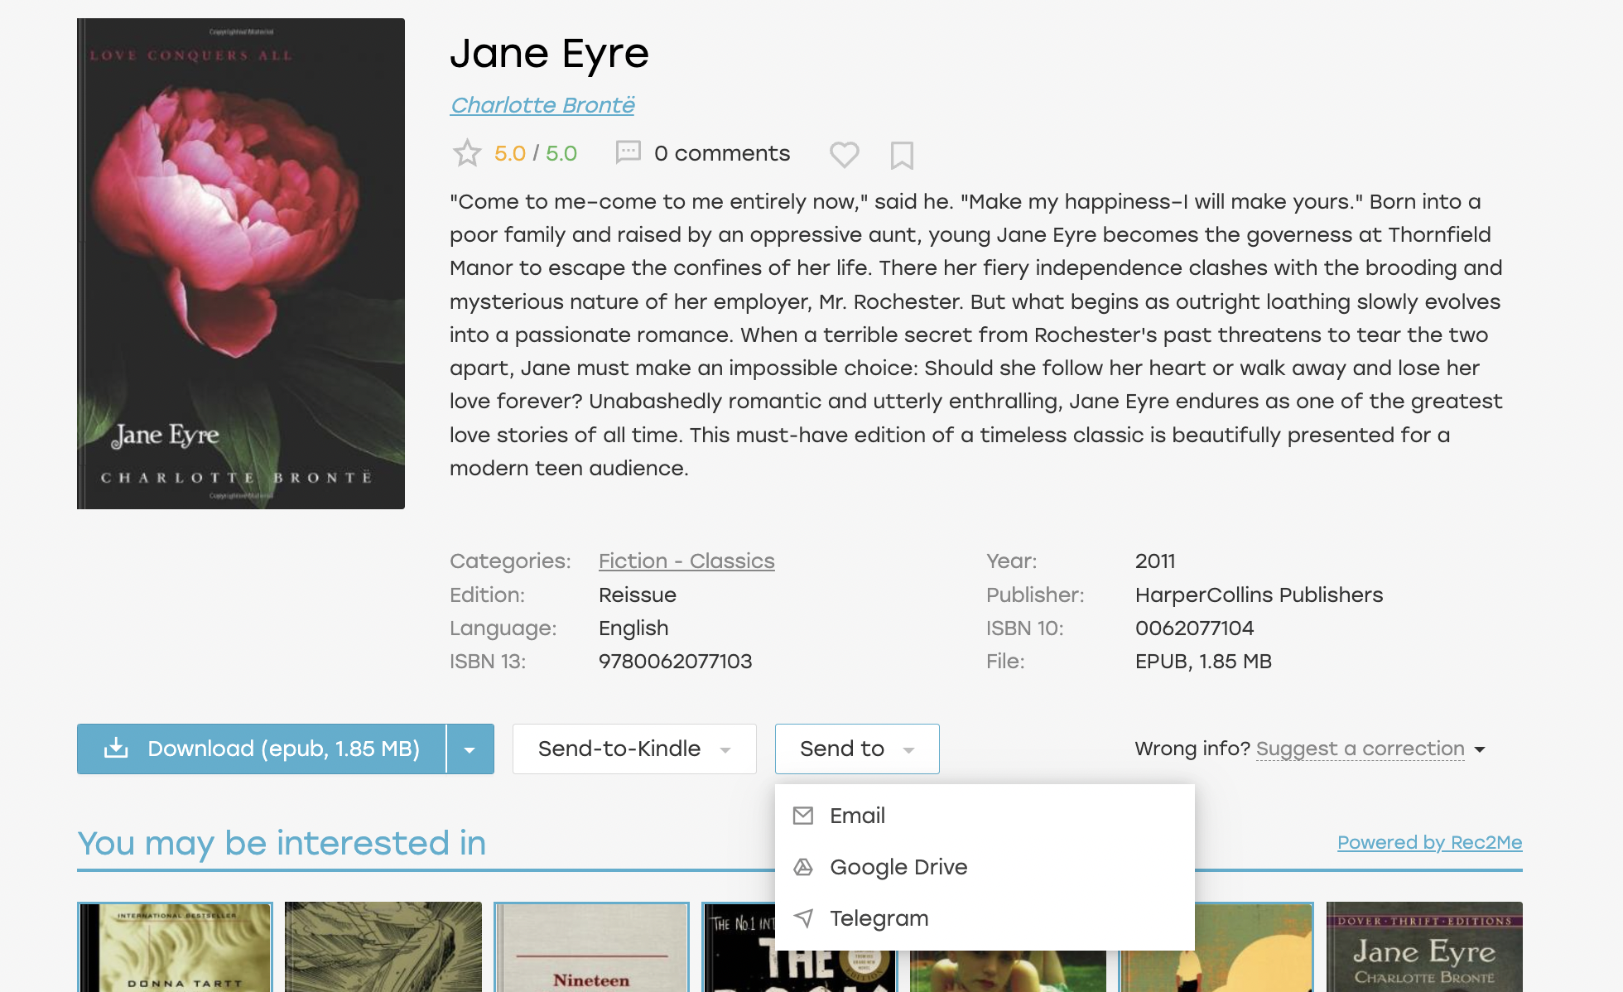Click the download tray icon
Image resolution: width=1623 pixels, height=992 pixels.
(x=116, y=749)
